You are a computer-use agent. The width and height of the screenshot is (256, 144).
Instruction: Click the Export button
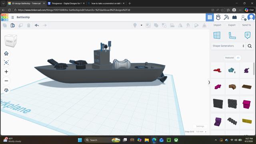[232, 25]
